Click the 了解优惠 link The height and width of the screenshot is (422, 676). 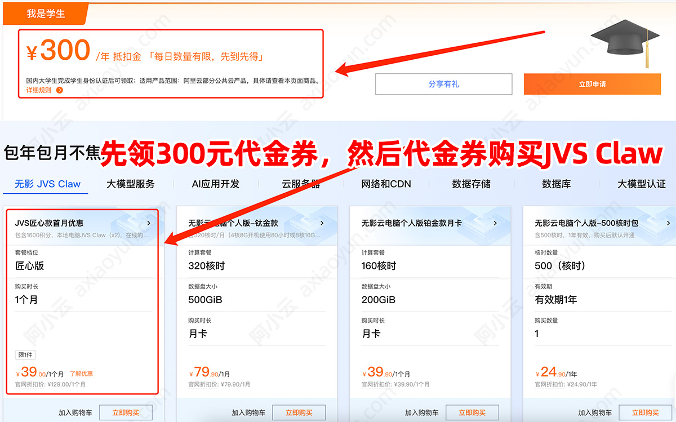(x=81, y=374)
